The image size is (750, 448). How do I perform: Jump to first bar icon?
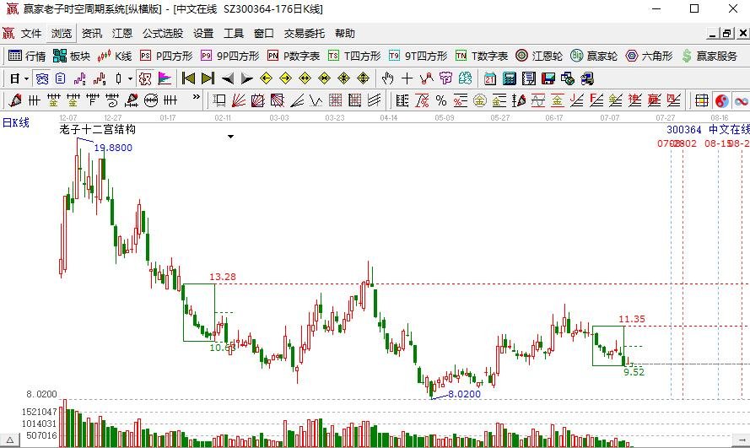pyautogui.click(x=188, y=78)
